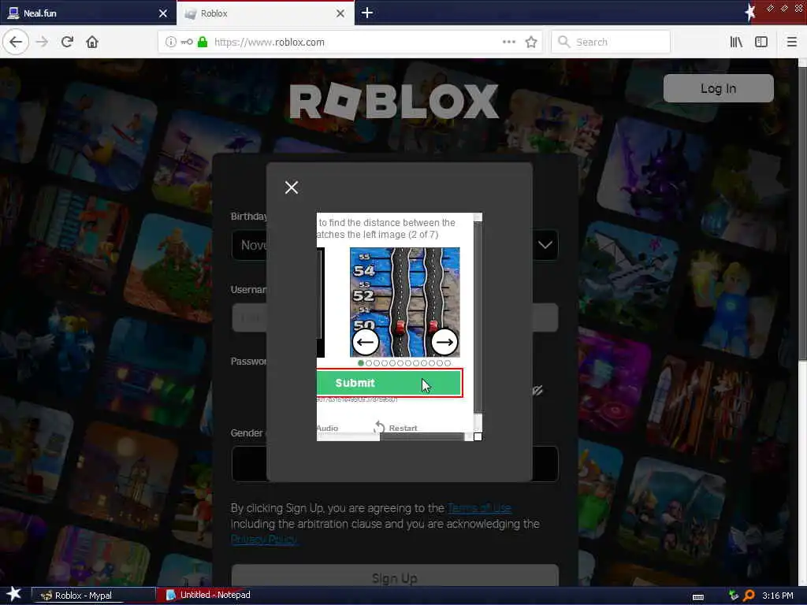Click the browser Search box
The image size is (807, 605).
(611, 42)
